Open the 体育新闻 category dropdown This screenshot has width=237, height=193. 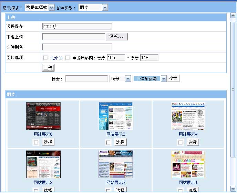pyautogui.click(x=150, y=79)
